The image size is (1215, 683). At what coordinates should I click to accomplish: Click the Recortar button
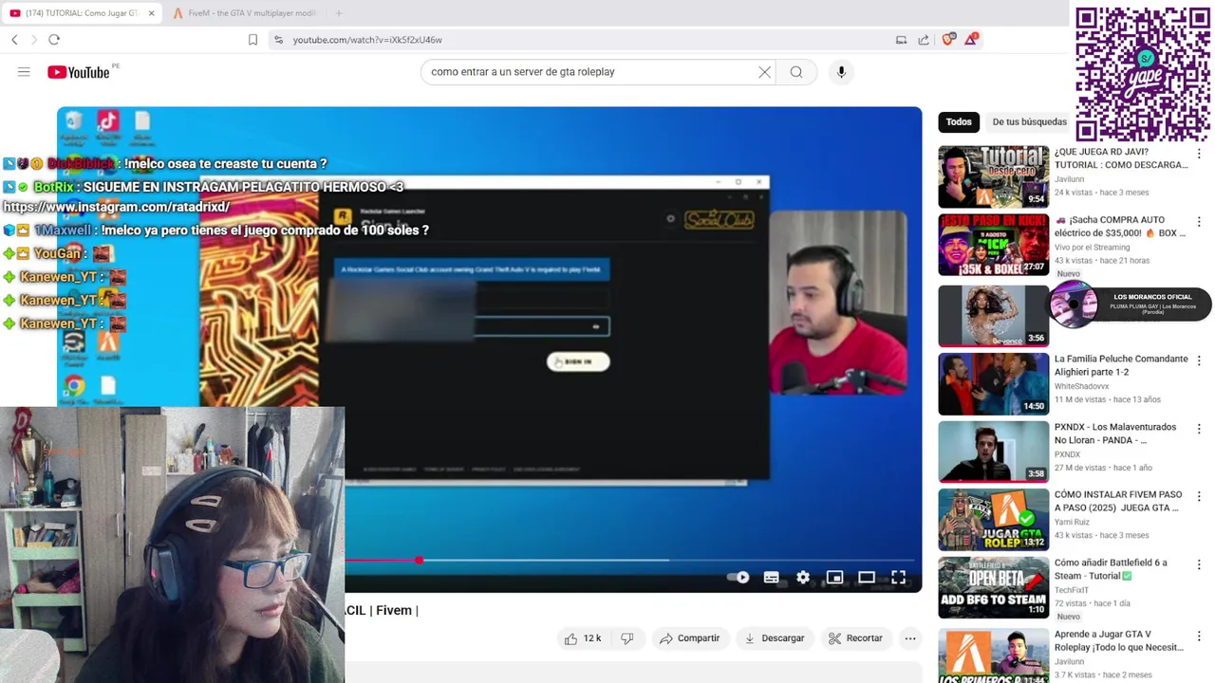tap(855, 638)
